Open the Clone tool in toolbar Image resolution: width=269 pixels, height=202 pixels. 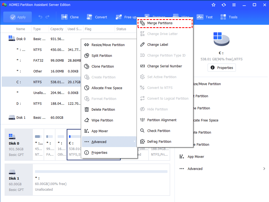pyautogui.click(x=70, y=17)
